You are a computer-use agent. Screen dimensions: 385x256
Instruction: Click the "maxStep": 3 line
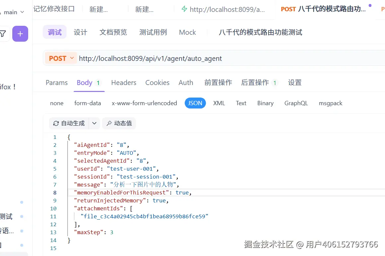[94, 232]
